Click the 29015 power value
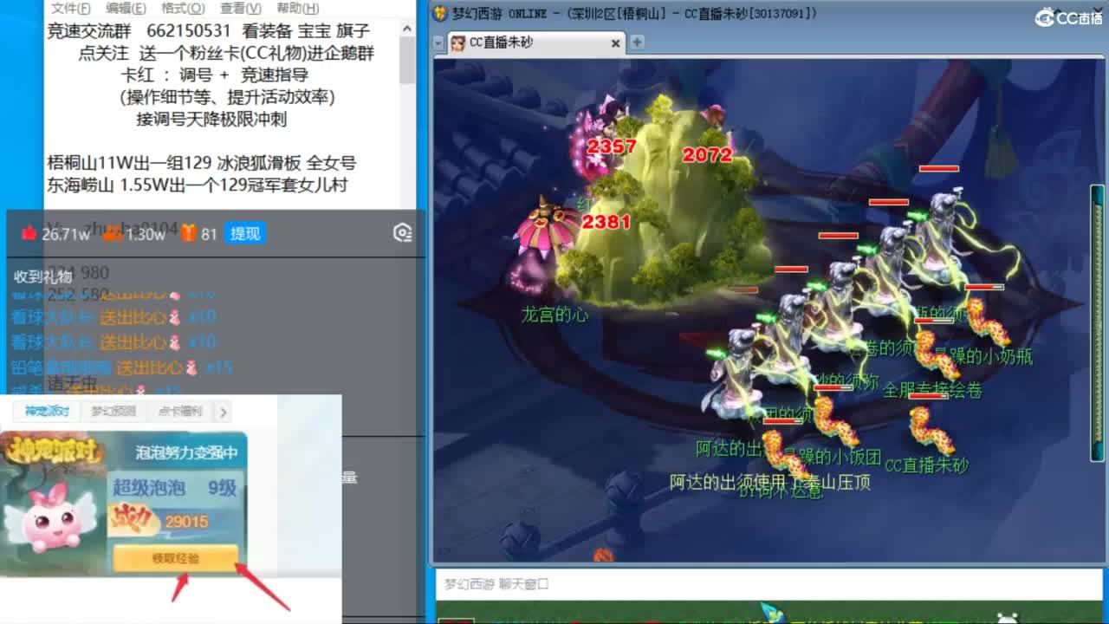This screenshot has height=624, width=1109. (186, 521)
